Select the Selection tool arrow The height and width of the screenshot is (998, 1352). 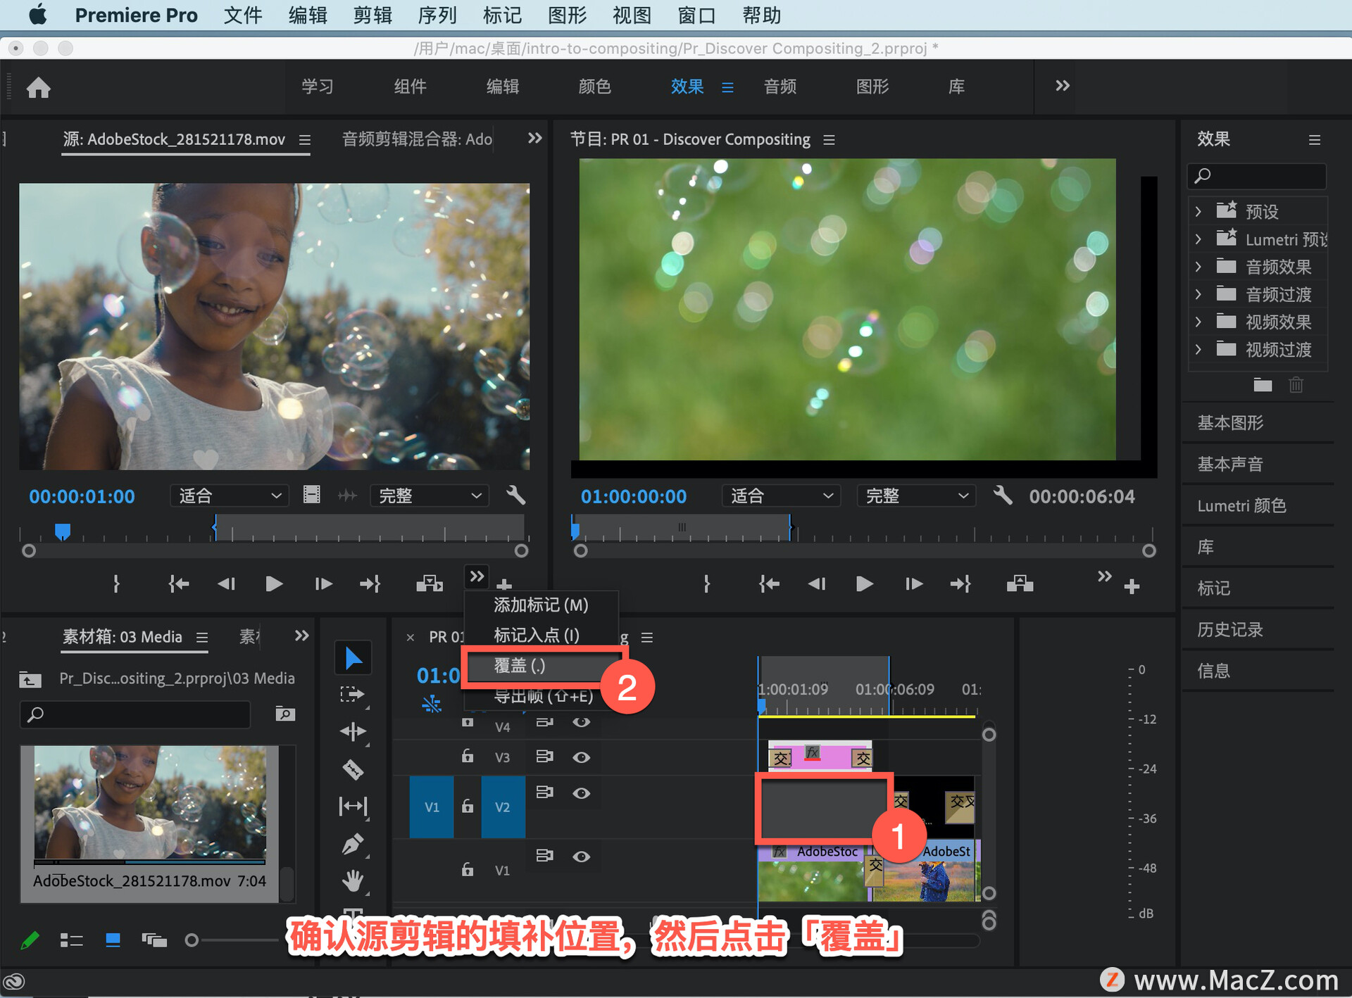click(353, 658)
